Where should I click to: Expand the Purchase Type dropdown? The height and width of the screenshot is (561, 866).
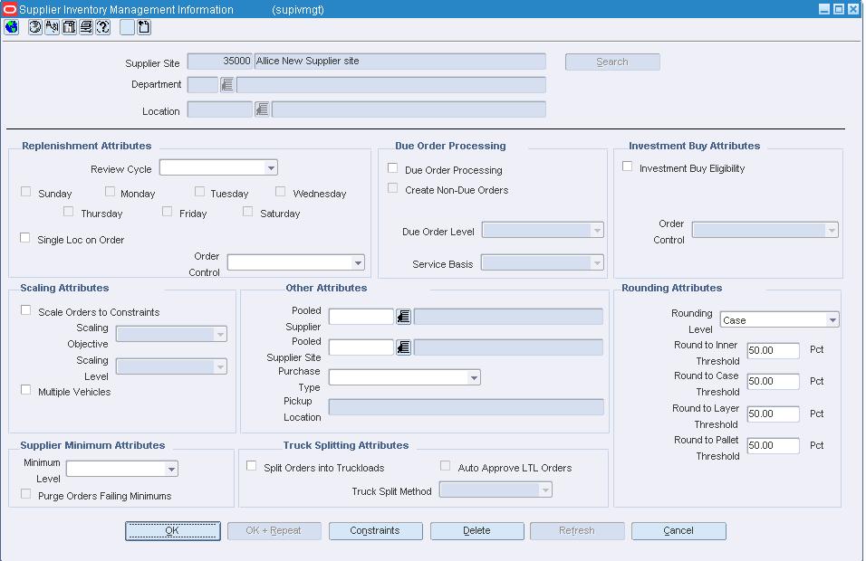pyautogui.click(x=404, y=377)
